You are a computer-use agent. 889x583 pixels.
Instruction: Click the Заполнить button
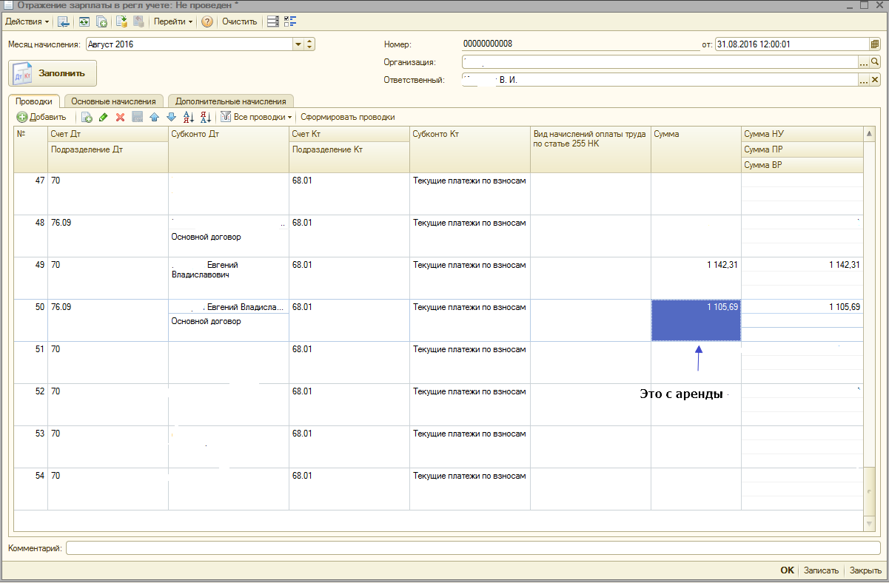point(53,73)
